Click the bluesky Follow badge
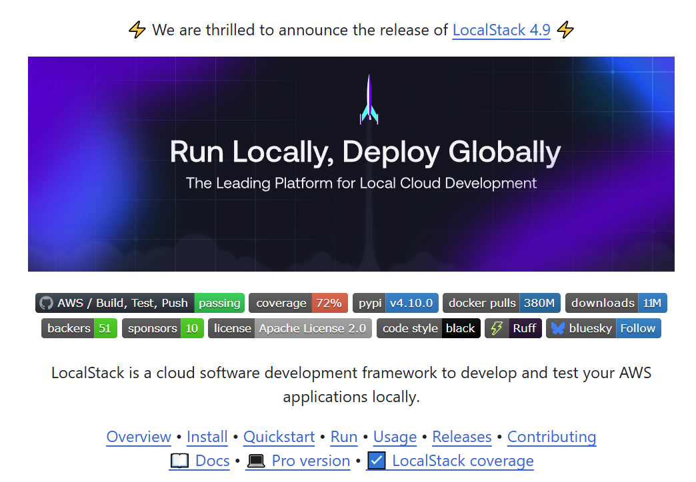The image size is (696, 482). click(x=604, y=328)
